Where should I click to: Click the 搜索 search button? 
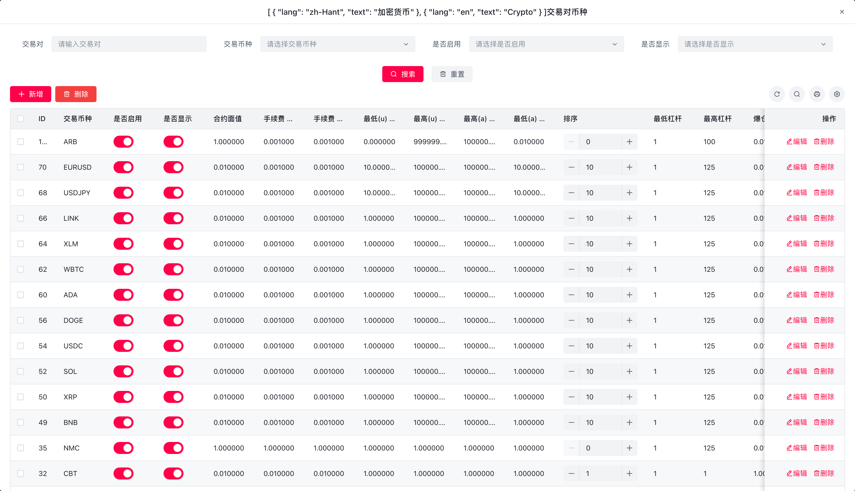[402, 74]
